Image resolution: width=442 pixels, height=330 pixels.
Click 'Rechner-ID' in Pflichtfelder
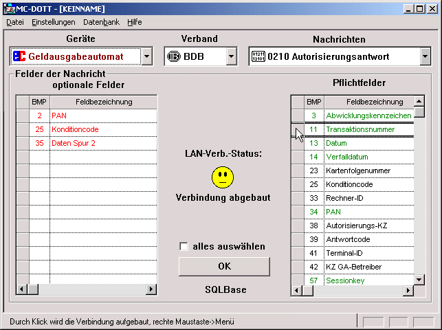[344, 199]
